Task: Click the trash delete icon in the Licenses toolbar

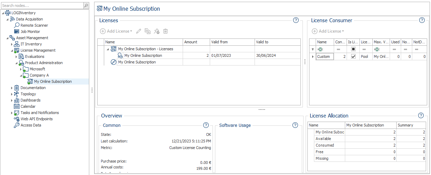Action: click(166, 31)
